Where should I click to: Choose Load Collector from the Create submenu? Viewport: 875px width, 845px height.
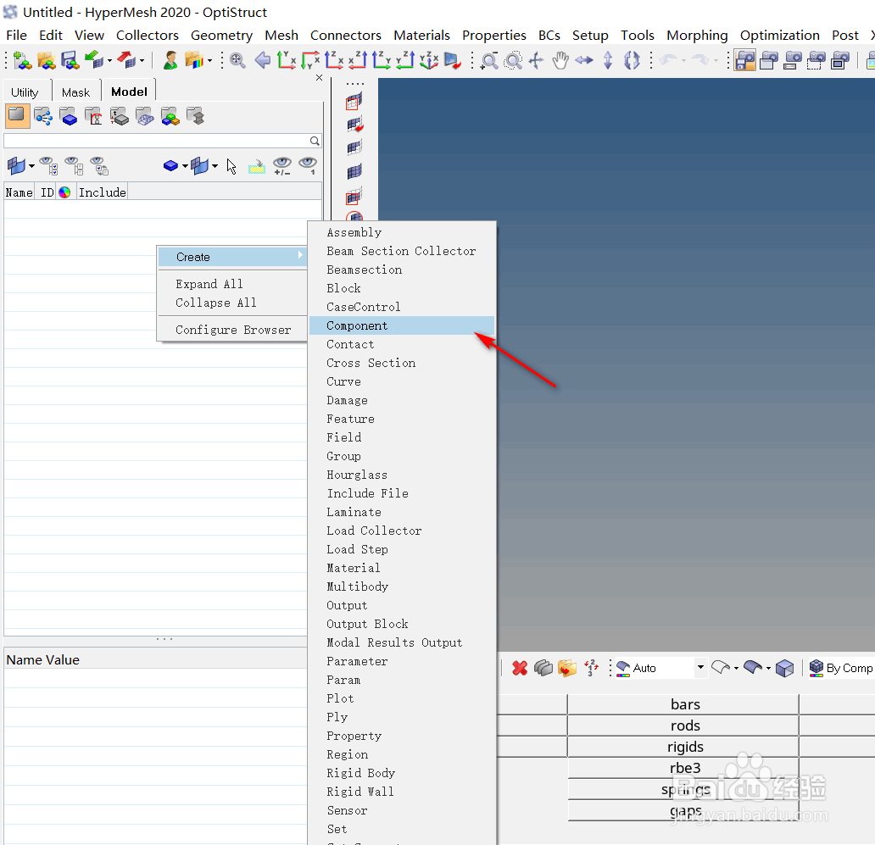coord(402,531)
